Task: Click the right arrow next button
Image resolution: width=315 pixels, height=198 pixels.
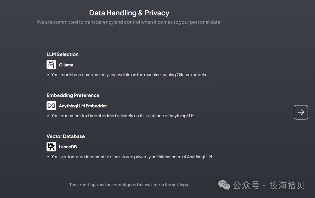Action: coord(301,112)
